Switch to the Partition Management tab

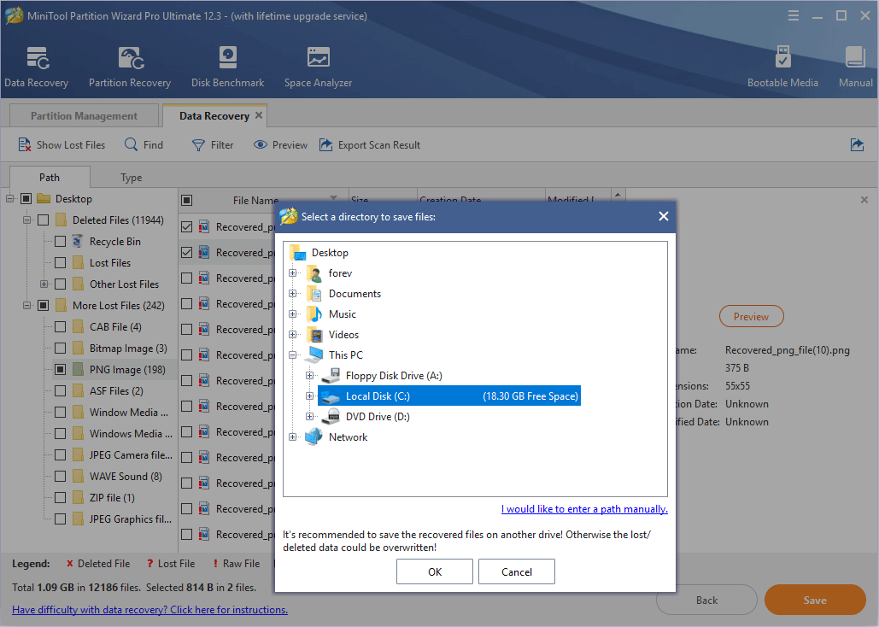84,115
